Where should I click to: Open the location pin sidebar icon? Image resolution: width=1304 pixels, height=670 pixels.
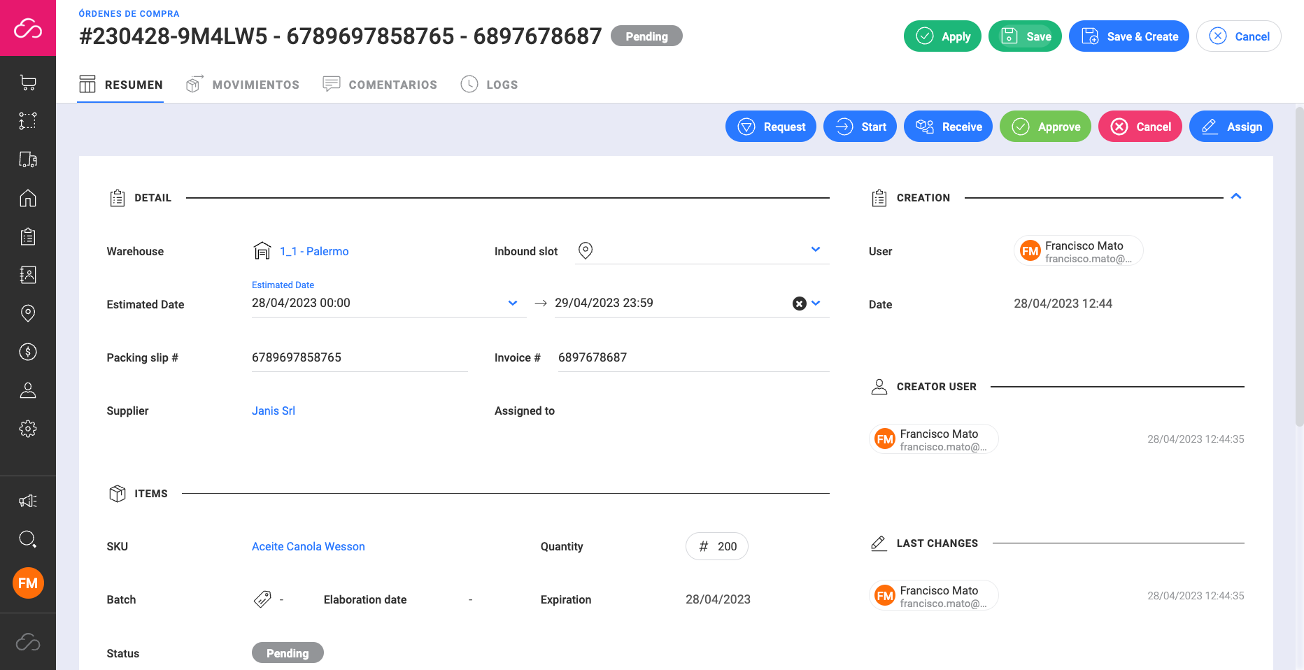point(28,313)
